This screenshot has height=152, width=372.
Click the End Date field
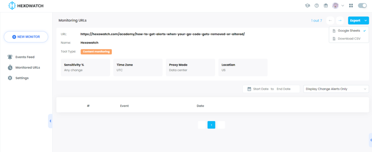pos(283,89)
